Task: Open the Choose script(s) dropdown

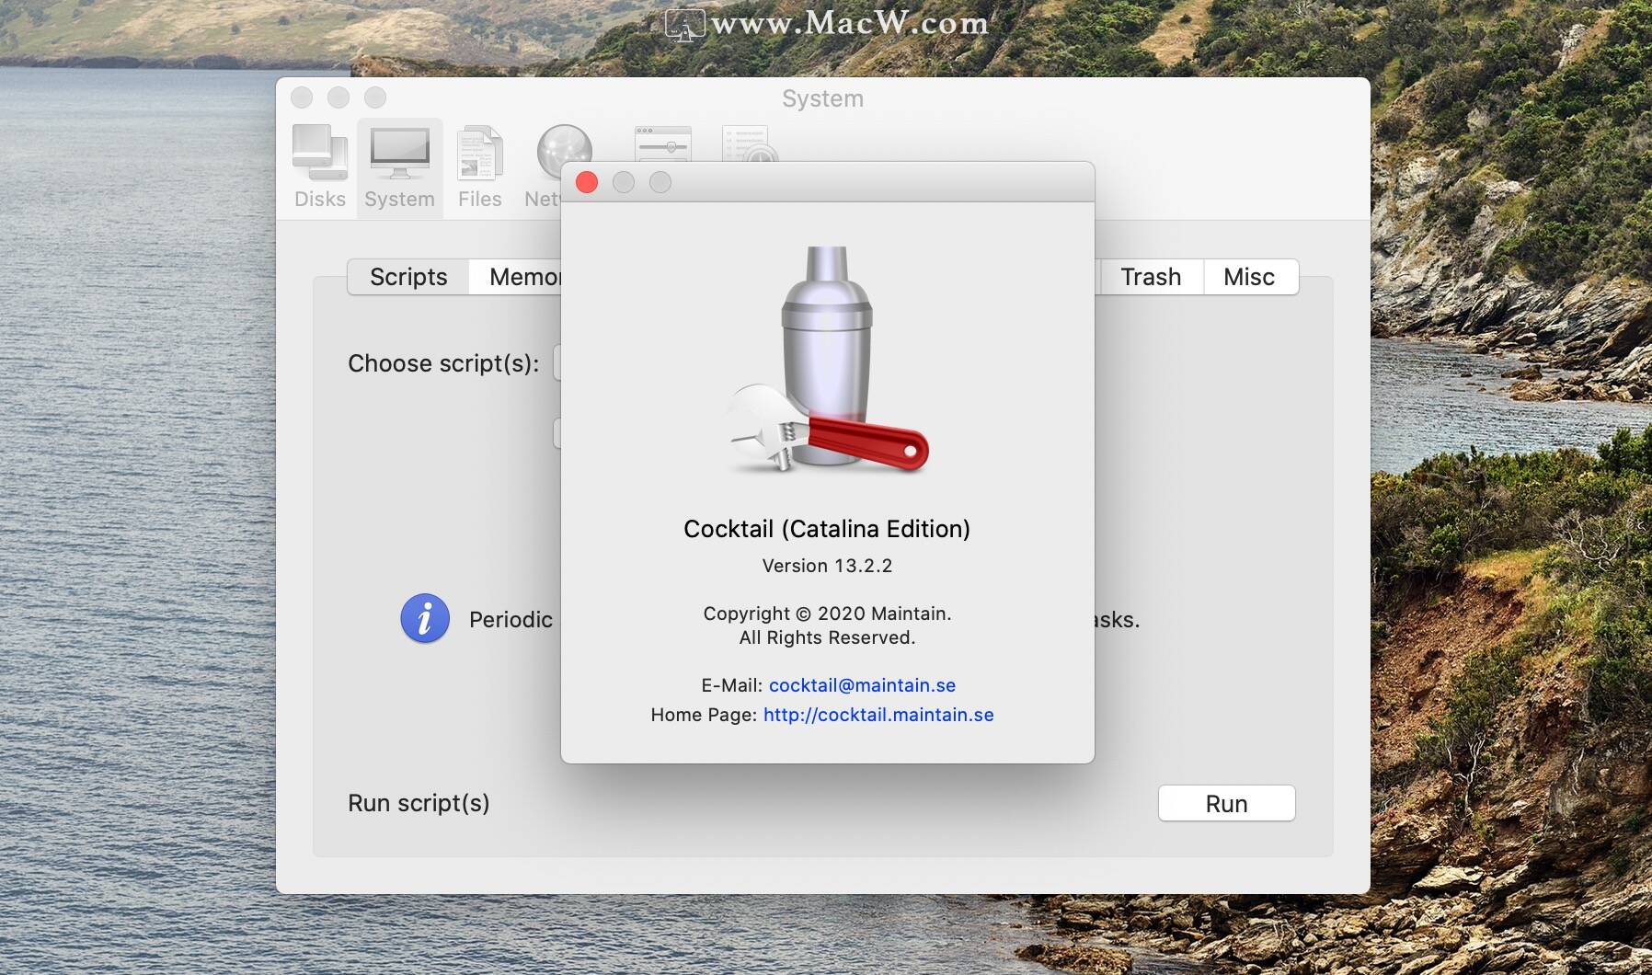Action: tap(557, 363)
